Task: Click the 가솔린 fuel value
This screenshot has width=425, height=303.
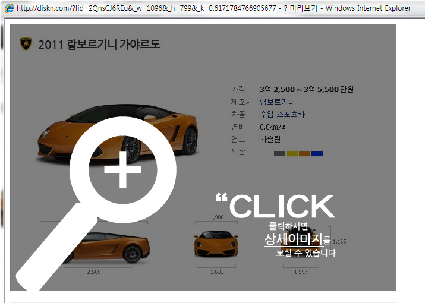Action: click(x=270, y=139)
